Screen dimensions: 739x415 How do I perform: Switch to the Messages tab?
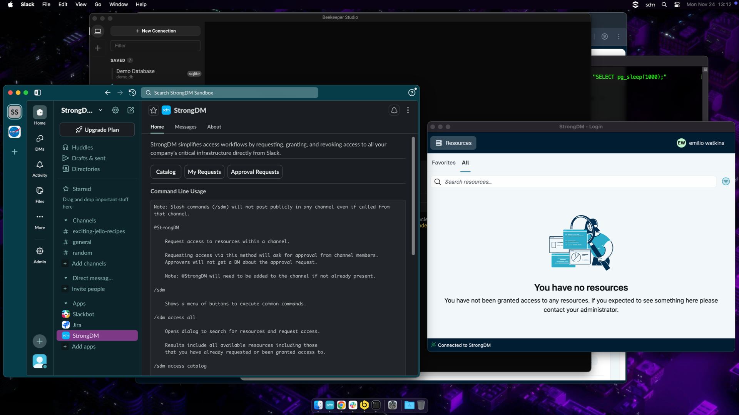point(185,127)
